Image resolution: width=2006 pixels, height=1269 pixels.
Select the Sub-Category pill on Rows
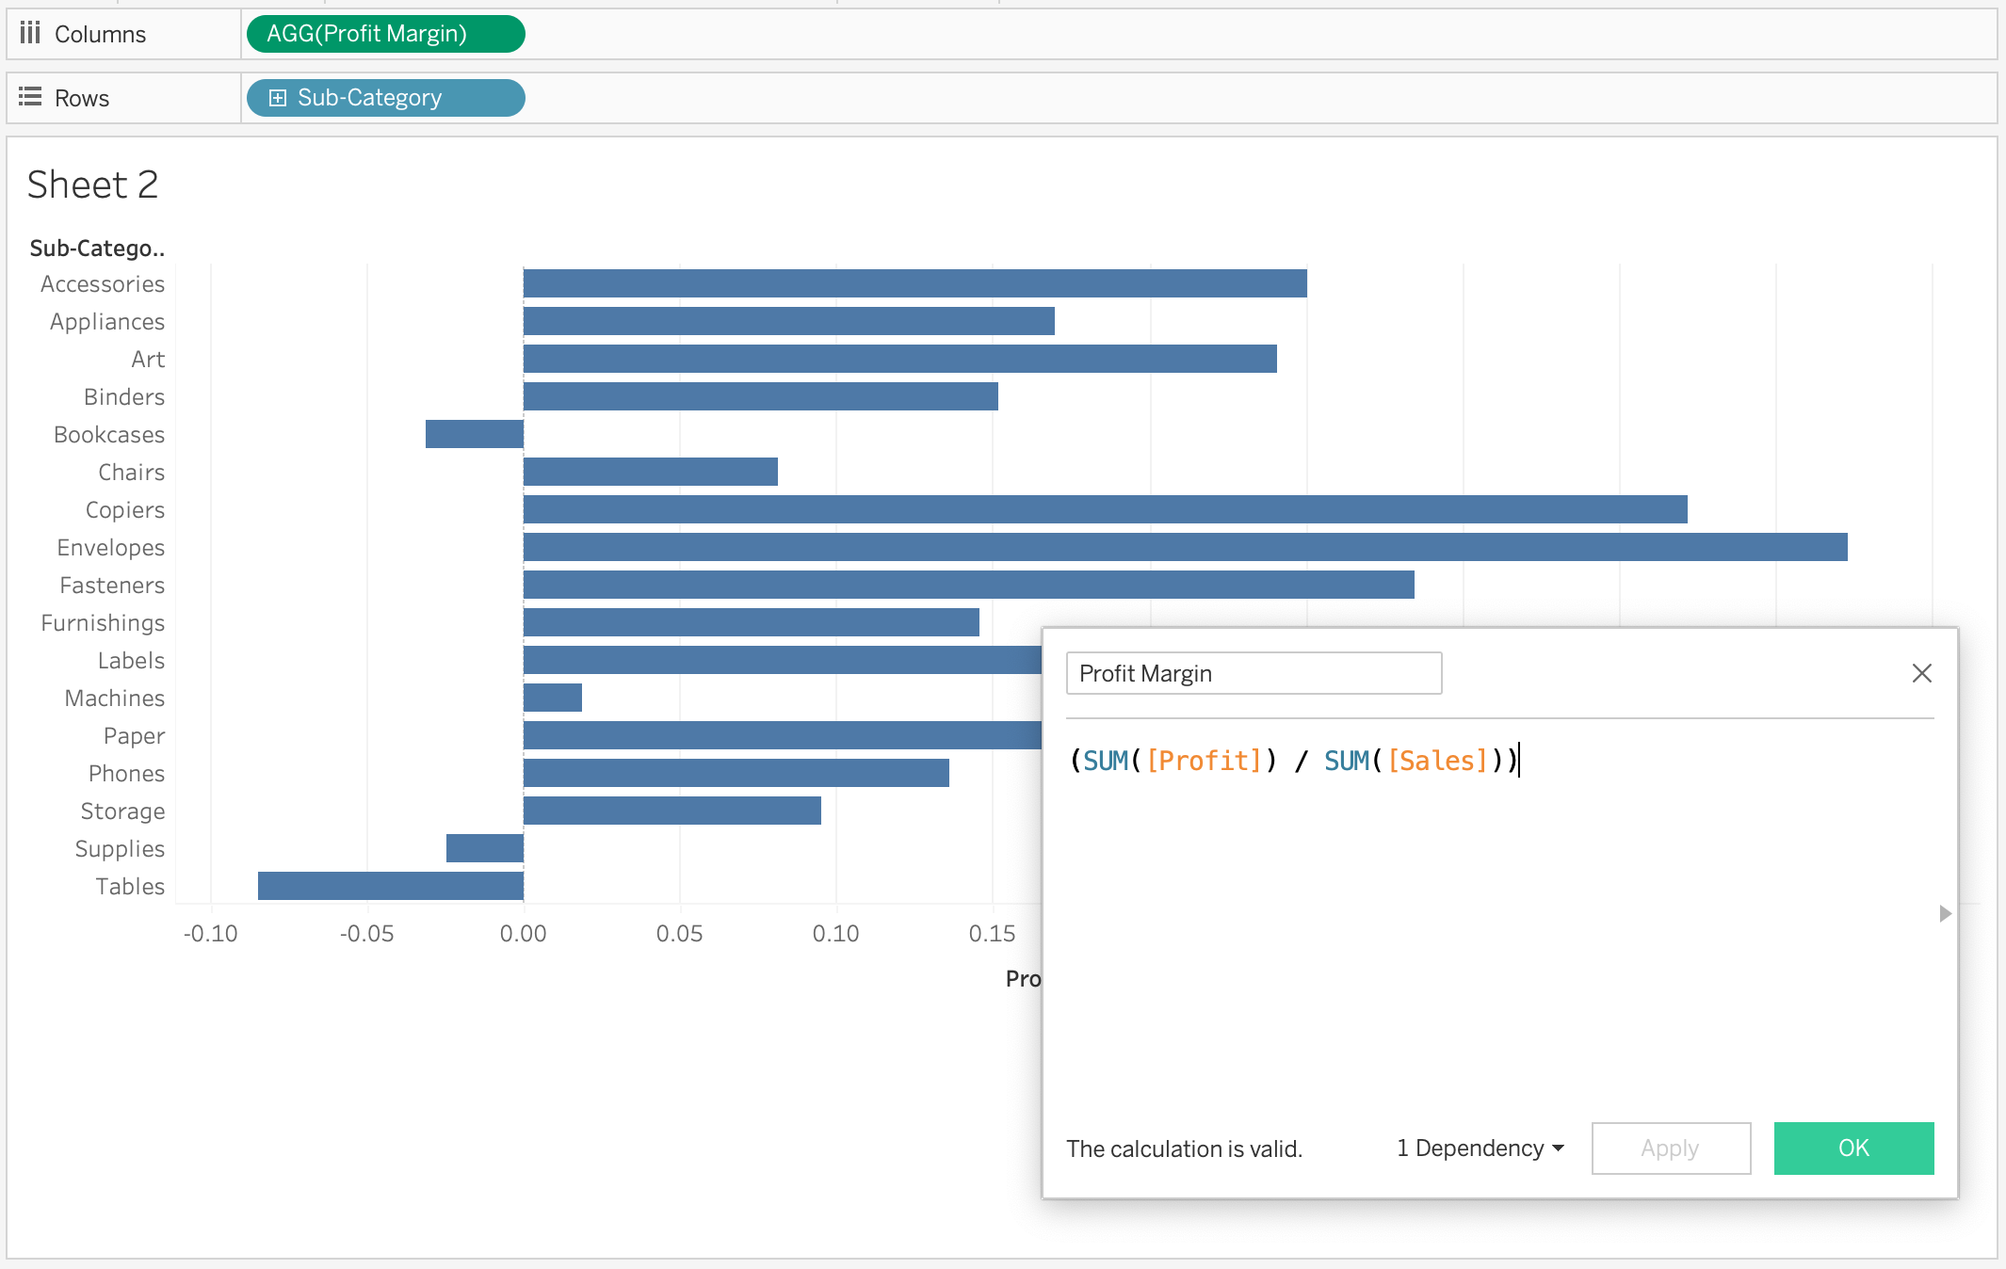click(x=385, y=98)
